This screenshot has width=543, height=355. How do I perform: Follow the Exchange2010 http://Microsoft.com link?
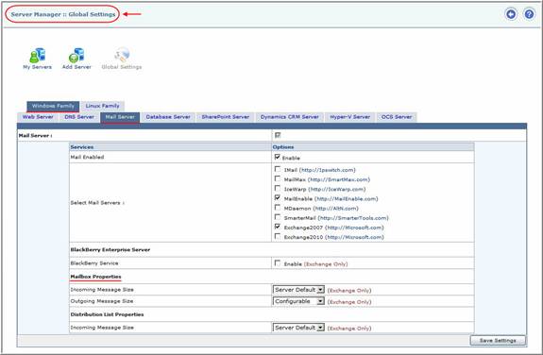[x=355, y=237]
